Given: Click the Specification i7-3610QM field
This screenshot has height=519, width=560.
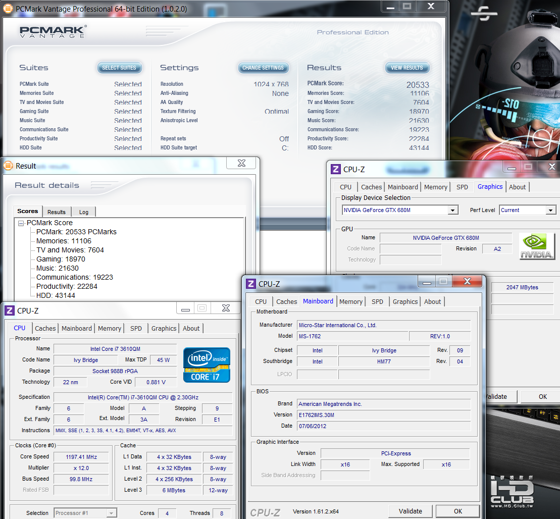Looking at the screenshot, I should point(143,397).
